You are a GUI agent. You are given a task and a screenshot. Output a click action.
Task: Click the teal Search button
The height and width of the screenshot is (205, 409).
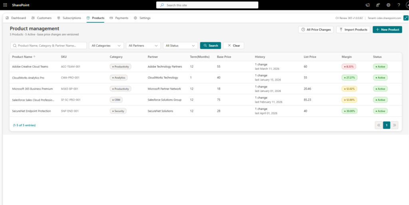[210, 46]
